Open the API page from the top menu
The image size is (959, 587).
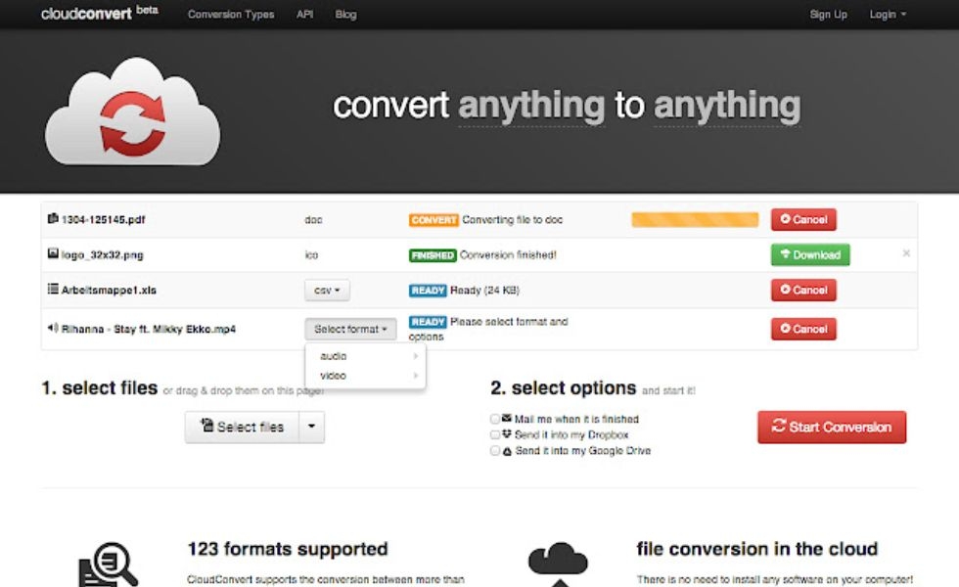click(x=304, y=14)
